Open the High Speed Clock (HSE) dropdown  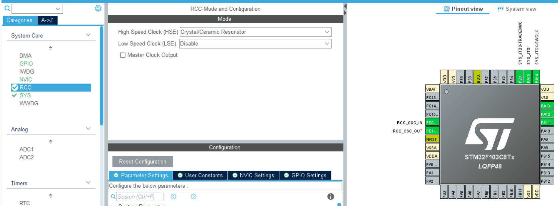pyautogui.click(x=255, y=32)
